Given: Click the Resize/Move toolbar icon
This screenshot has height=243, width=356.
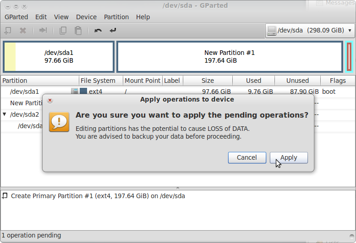Looking at the screenshot, I should (43, 30).
